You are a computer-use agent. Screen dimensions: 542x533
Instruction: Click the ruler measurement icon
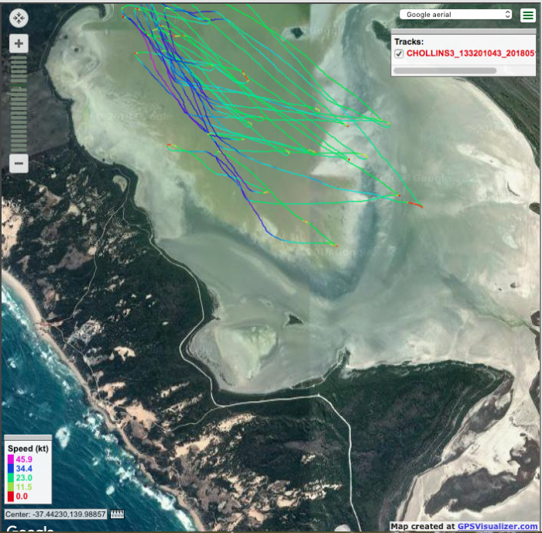(x=118, y=514)
